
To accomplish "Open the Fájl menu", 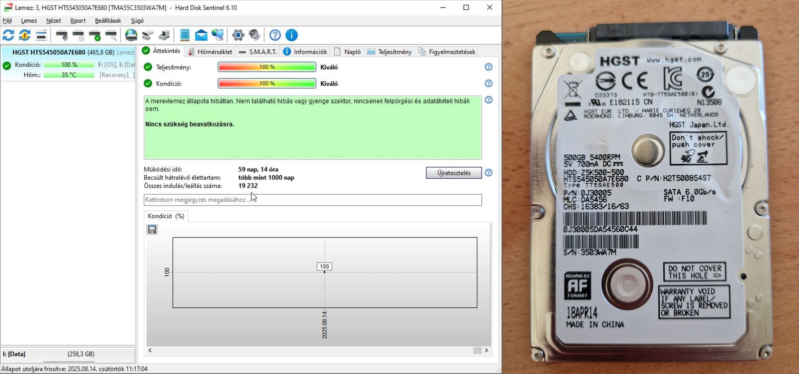I will tap(7, 21).
